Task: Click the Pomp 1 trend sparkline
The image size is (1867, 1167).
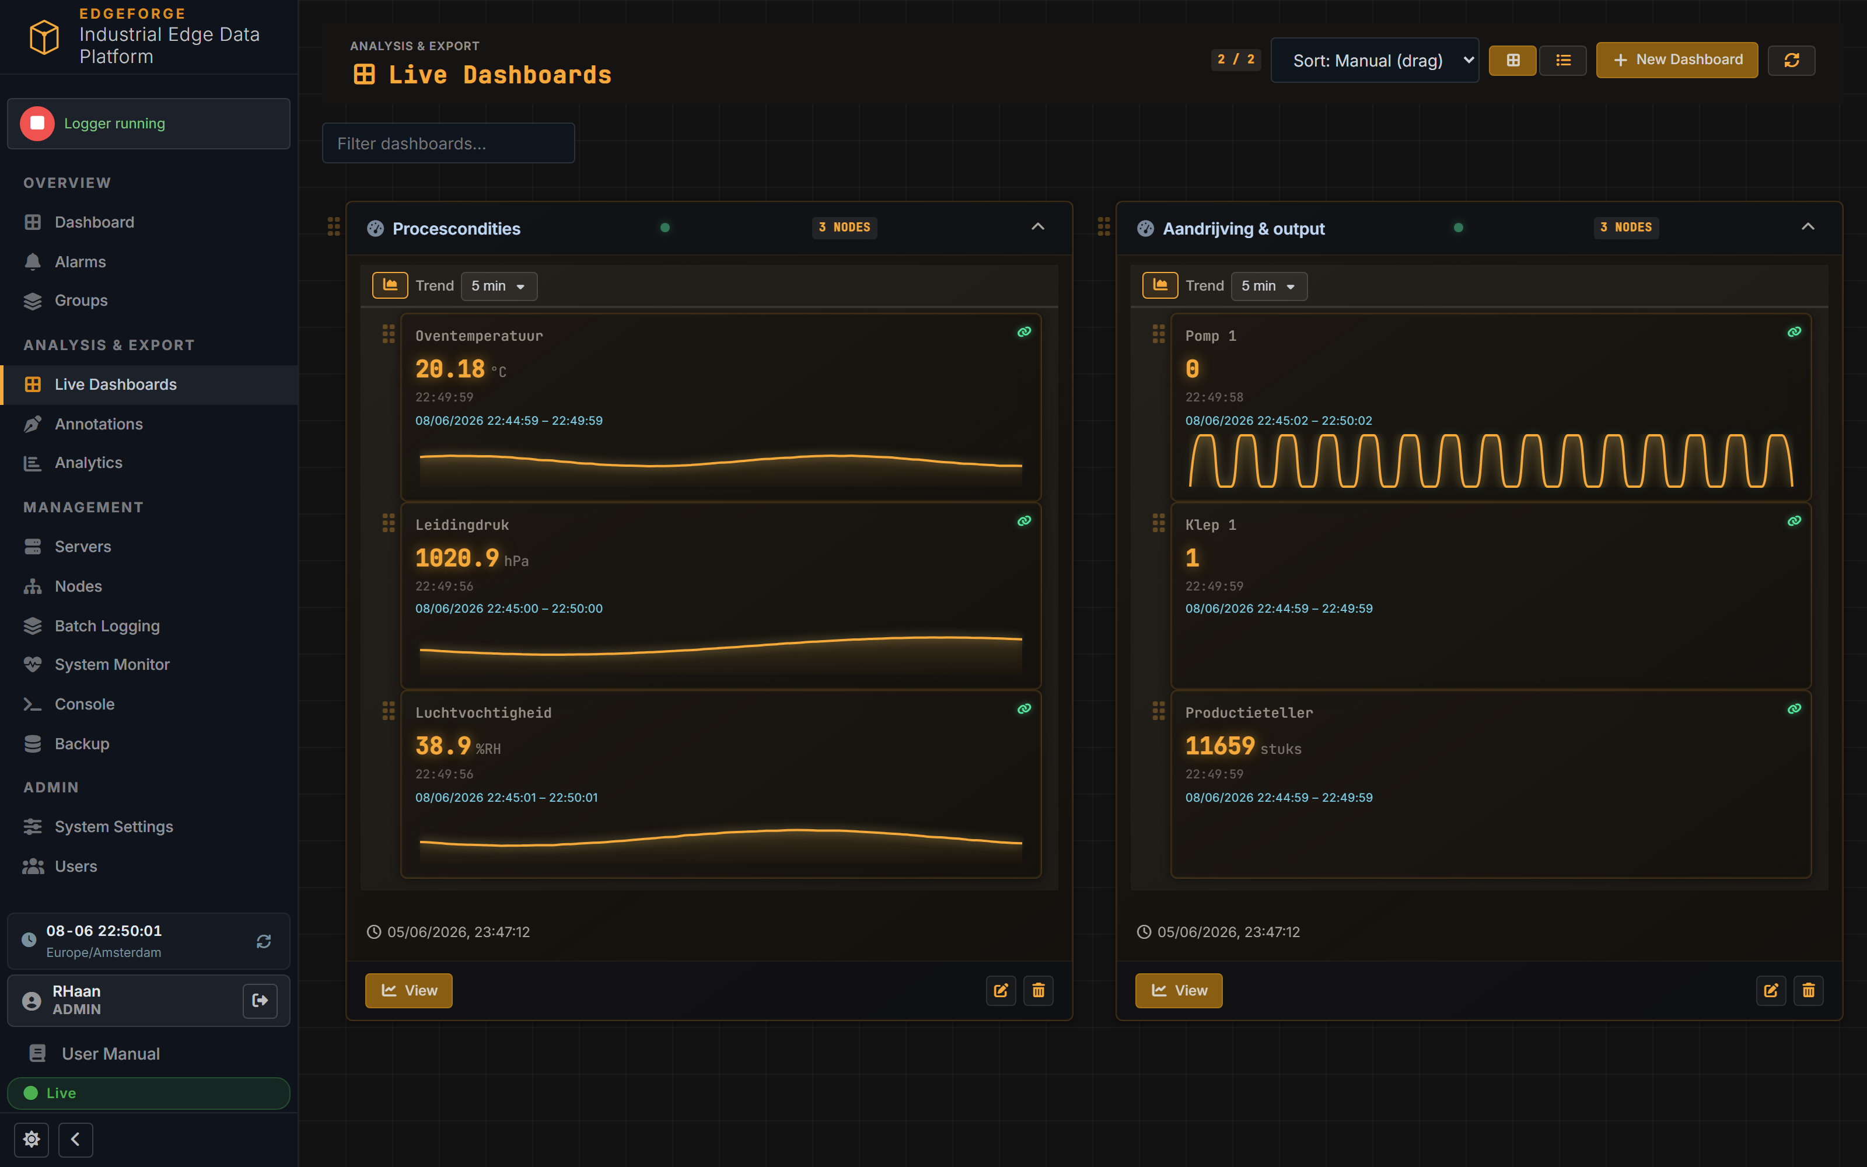Action: (x=1491, y=461)
